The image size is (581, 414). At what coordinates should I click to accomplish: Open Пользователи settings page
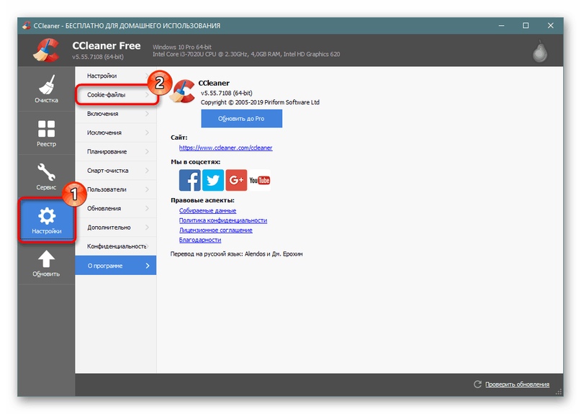(x=116, y=189)
